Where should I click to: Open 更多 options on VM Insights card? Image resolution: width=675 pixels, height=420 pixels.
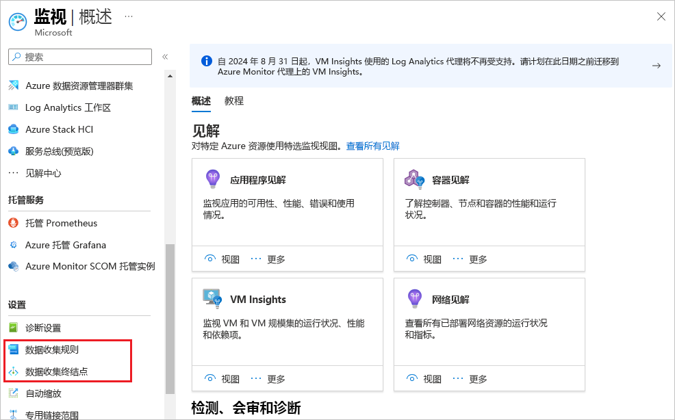(x=268, y=379)
